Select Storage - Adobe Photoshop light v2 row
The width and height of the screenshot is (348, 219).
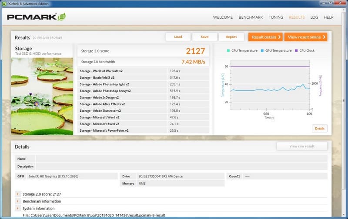coord(144,84)
